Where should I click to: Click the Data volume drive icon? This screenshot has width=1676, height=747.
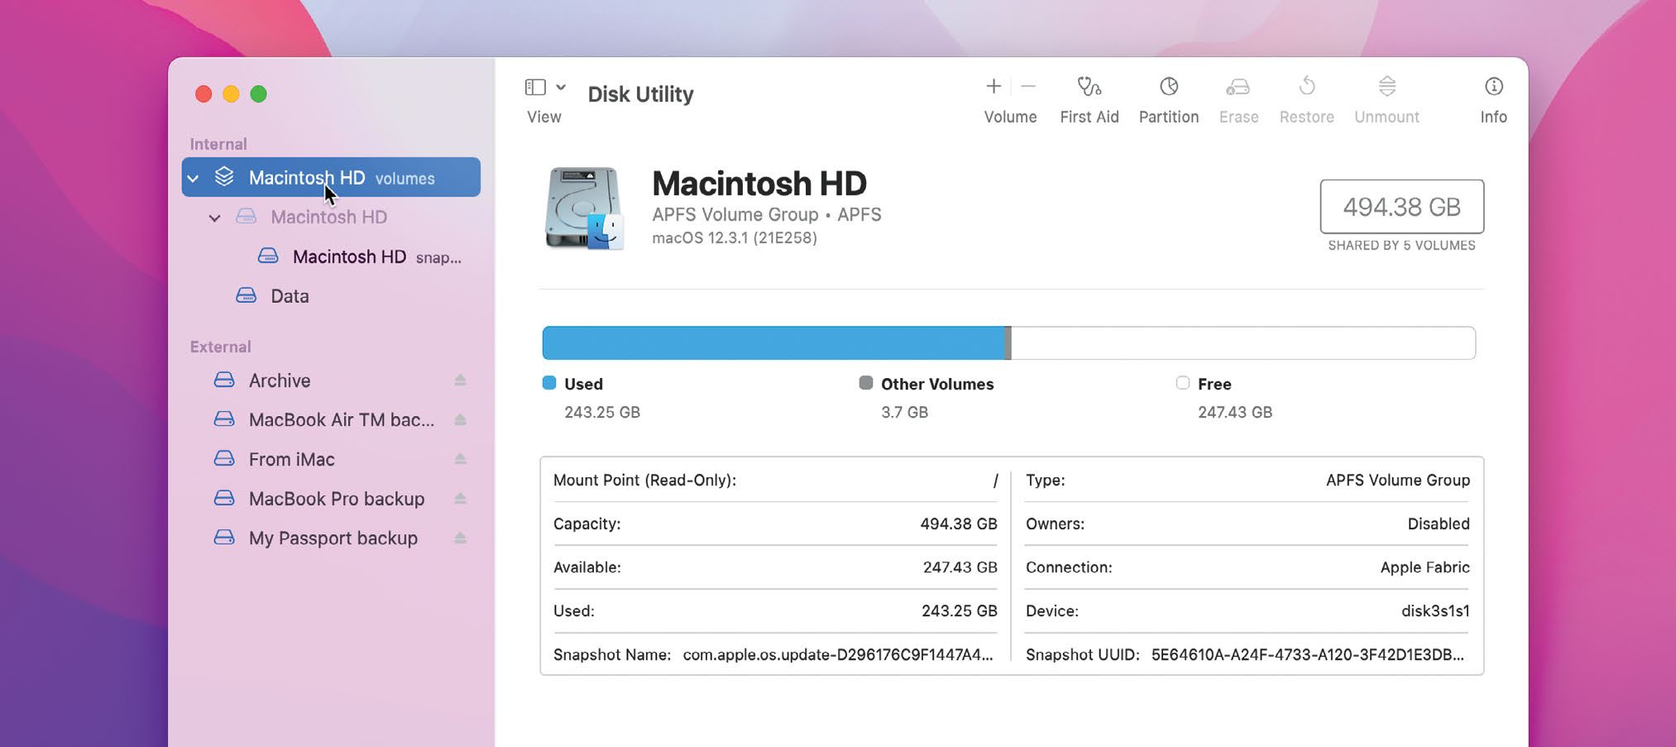pos(246,295)
